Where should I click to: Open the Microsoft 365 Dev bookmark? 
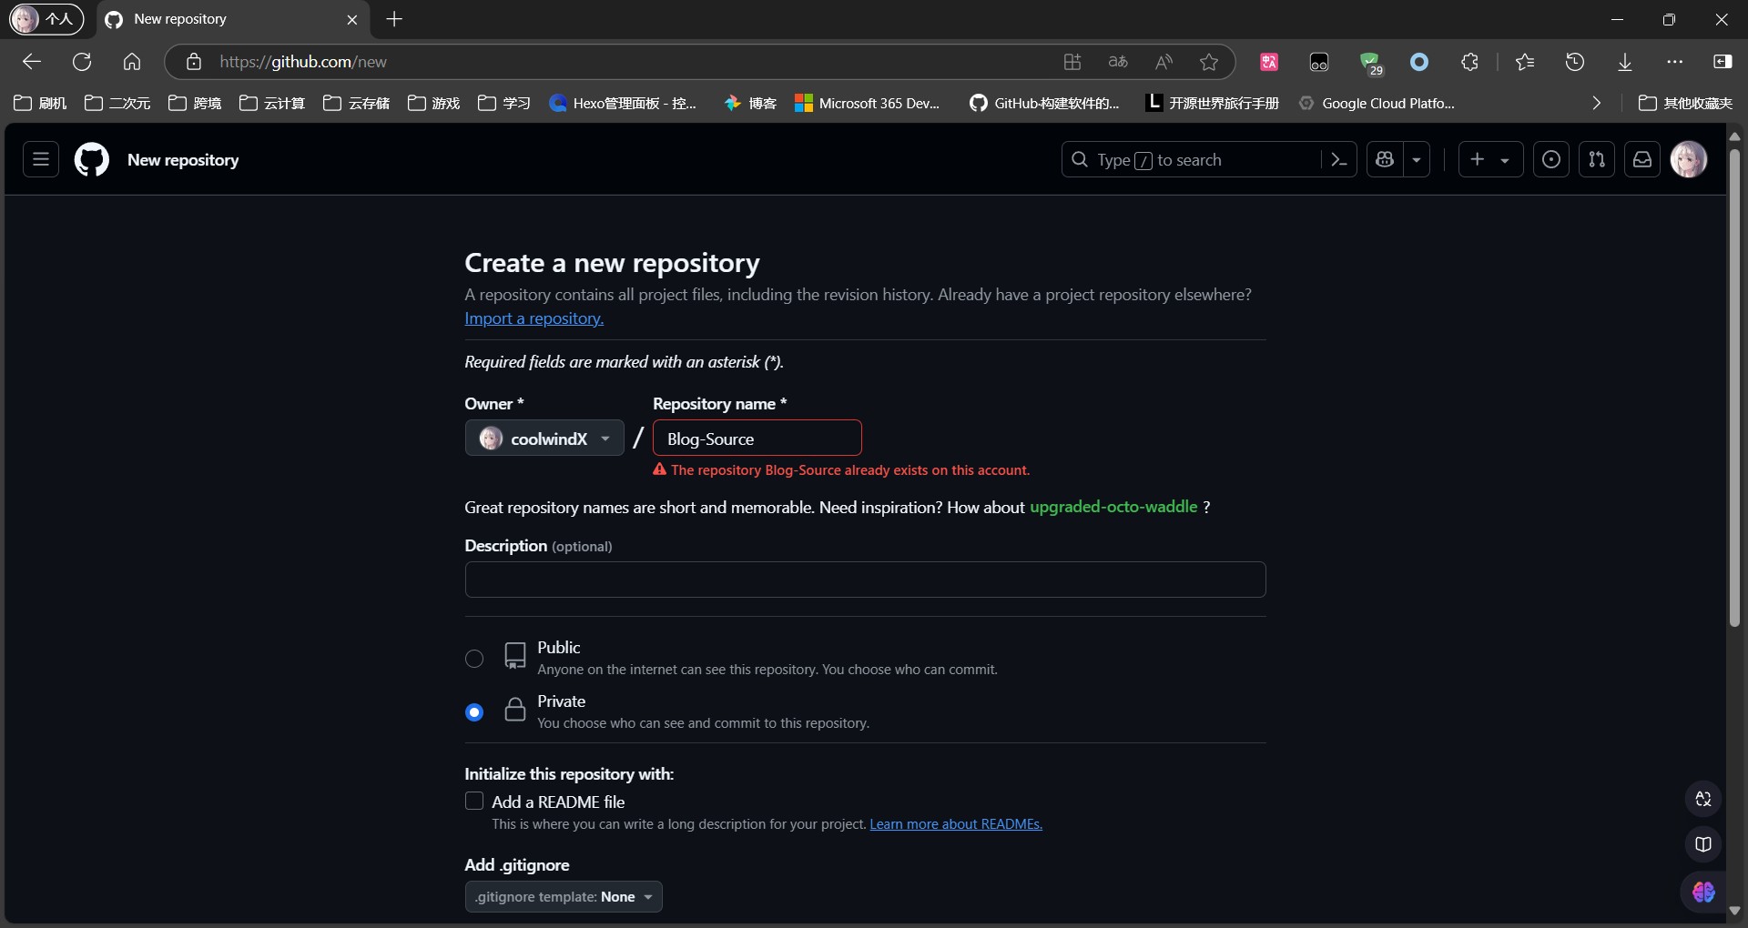coord(867,103)
